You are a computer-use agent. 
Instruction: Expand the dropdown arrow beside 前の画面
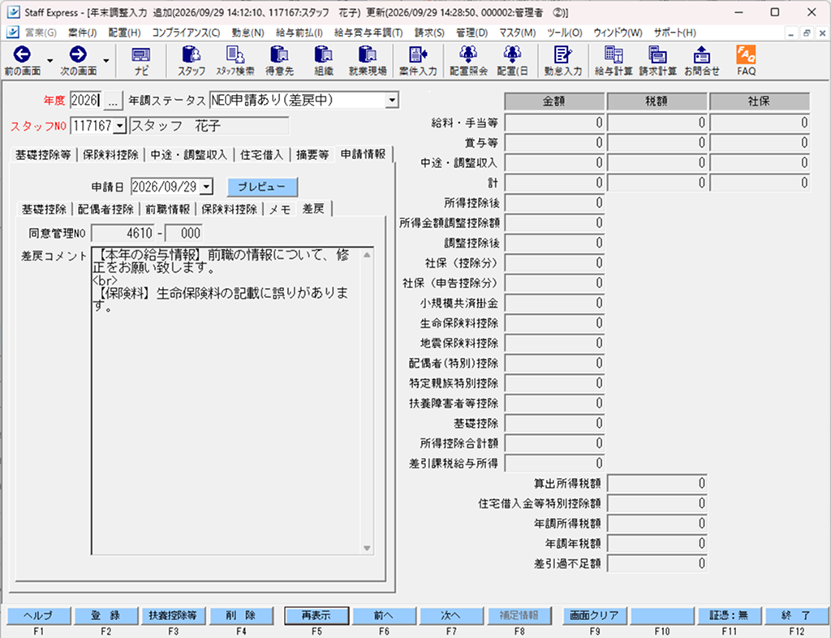click(50, 60)
